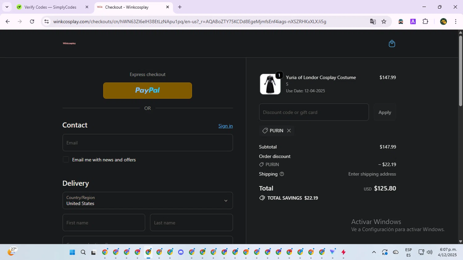Remove the PURIN discount code tag
This screenshot has height=260, width=463.
289,130
